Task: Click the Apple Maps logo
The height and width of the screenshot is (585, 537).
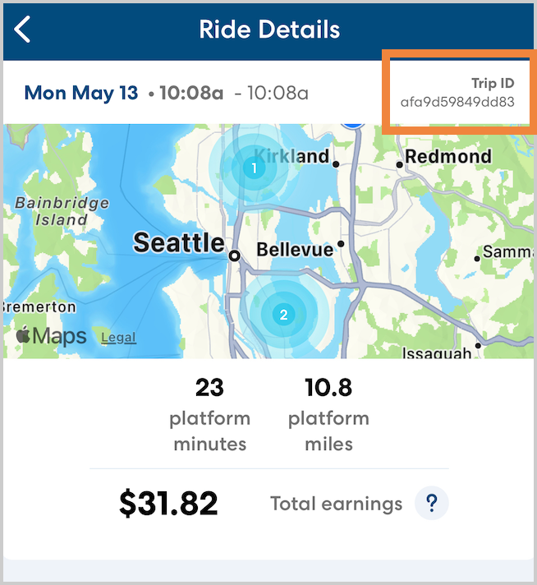Action: point(51,335)
